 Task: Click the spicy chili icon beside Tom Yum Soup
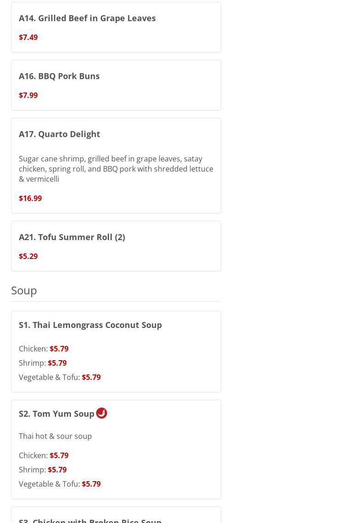pyautogui.click(x=101, y=413)
